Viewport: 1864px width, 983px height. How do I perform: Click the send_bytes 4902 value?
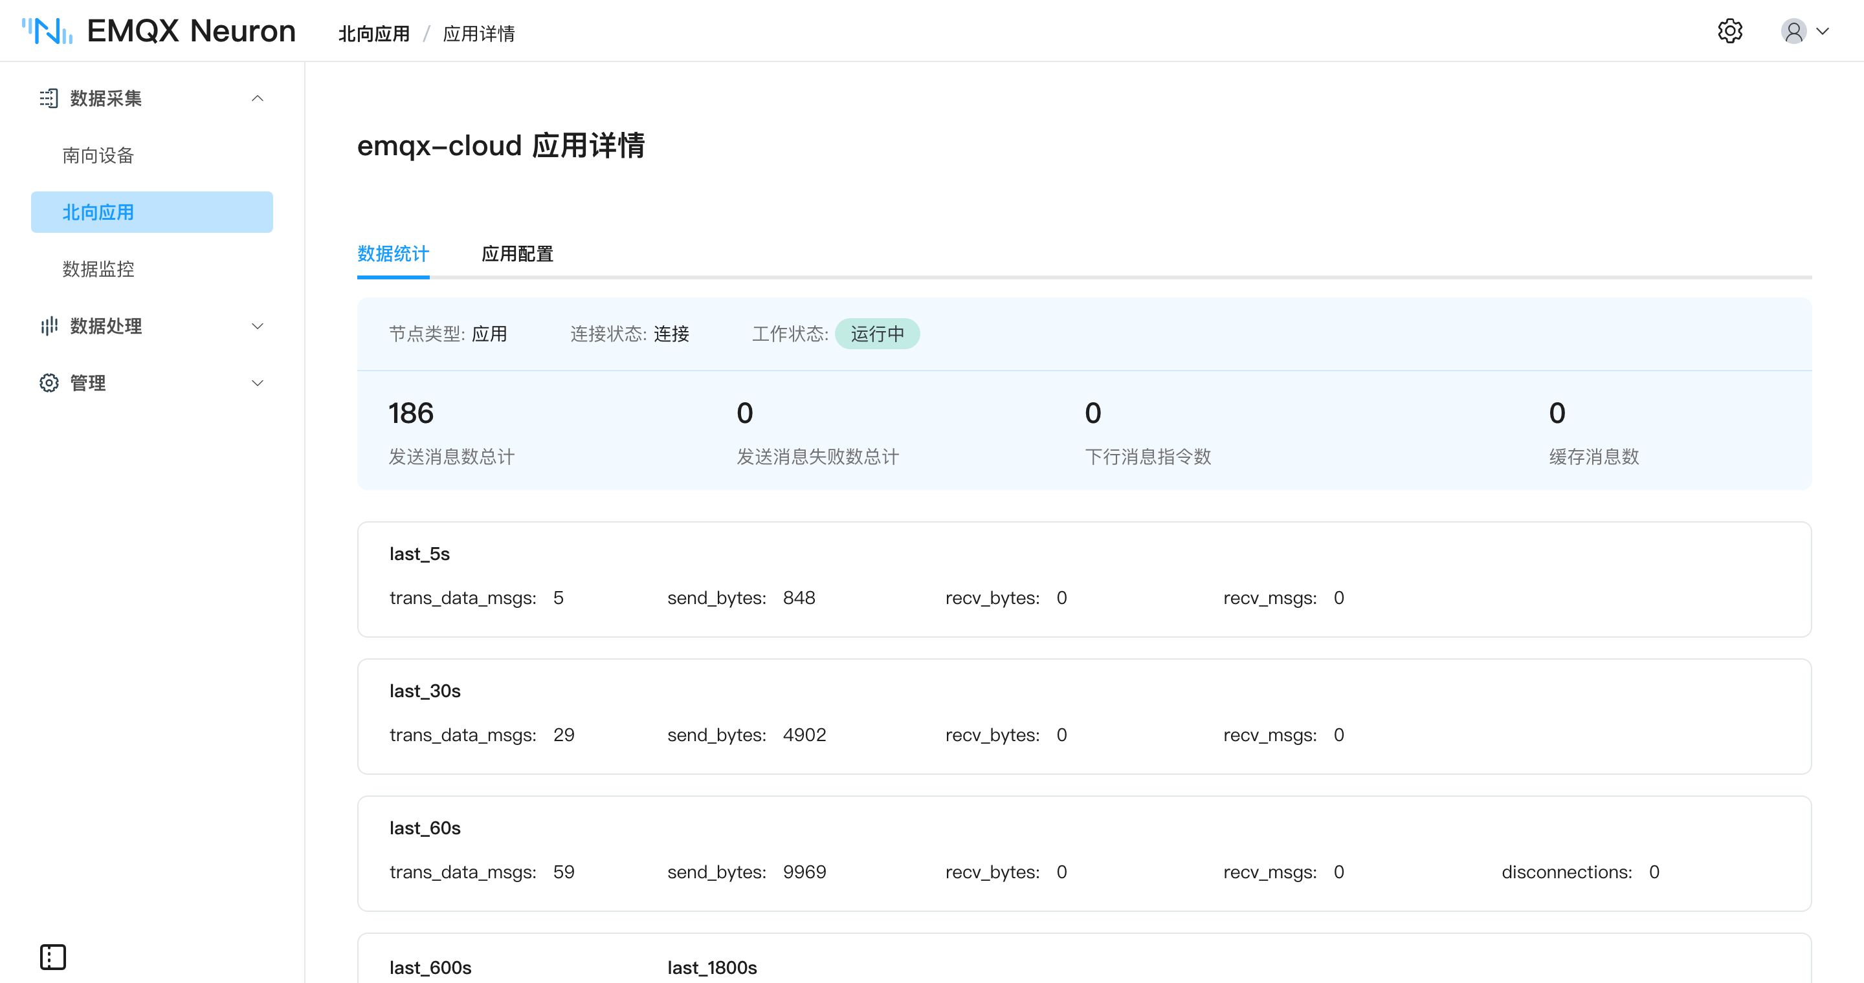click(x=804, y=735)
